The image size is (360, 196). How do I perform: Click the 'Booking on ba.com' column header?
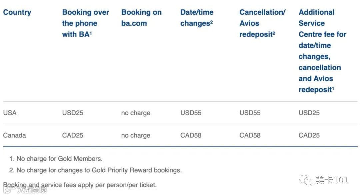[x=141, y=18]
